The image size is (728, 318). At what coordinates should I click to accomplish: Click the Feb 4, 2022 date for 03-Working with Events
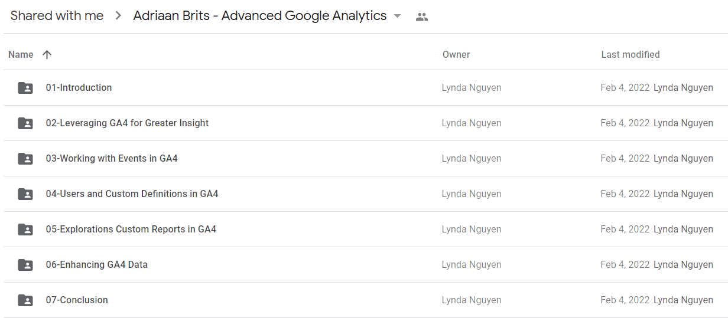625,158
